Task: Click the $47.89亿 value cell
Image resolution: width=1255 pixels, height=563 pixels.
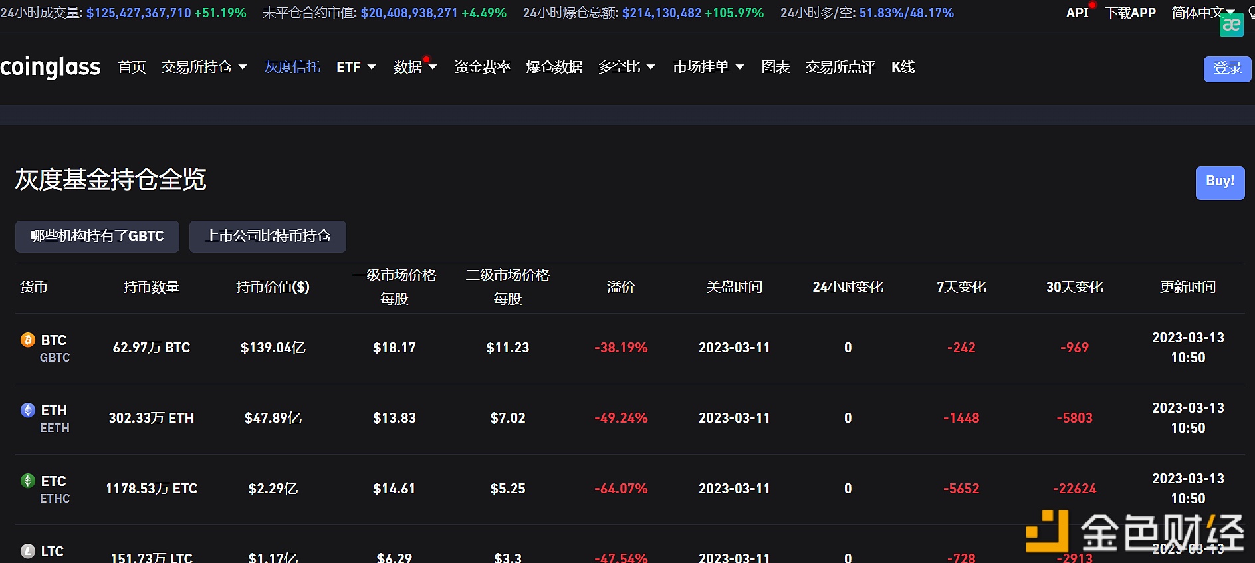Action: [x=273, y=418]
